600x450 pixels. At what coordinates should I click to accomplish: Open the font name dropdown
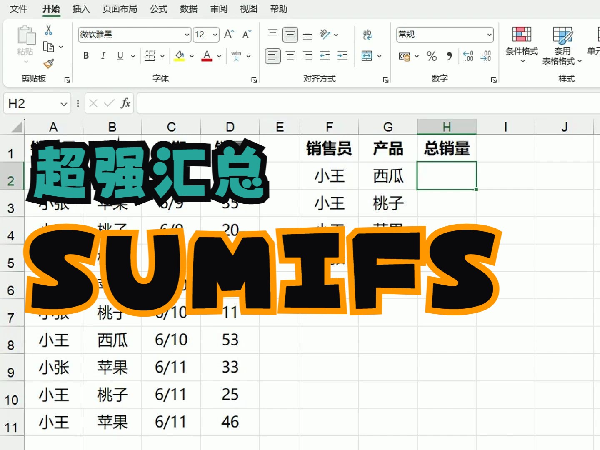point(186,35)
